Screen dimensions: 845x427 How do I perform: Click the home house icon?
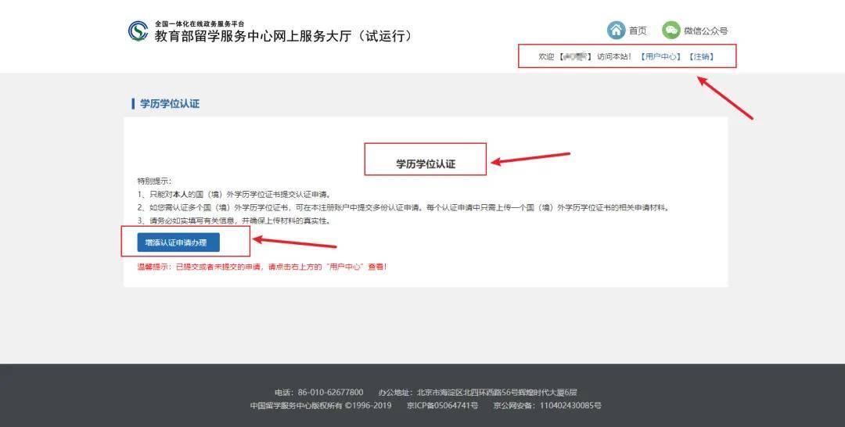pyautogui.click(x=616, y=30)
